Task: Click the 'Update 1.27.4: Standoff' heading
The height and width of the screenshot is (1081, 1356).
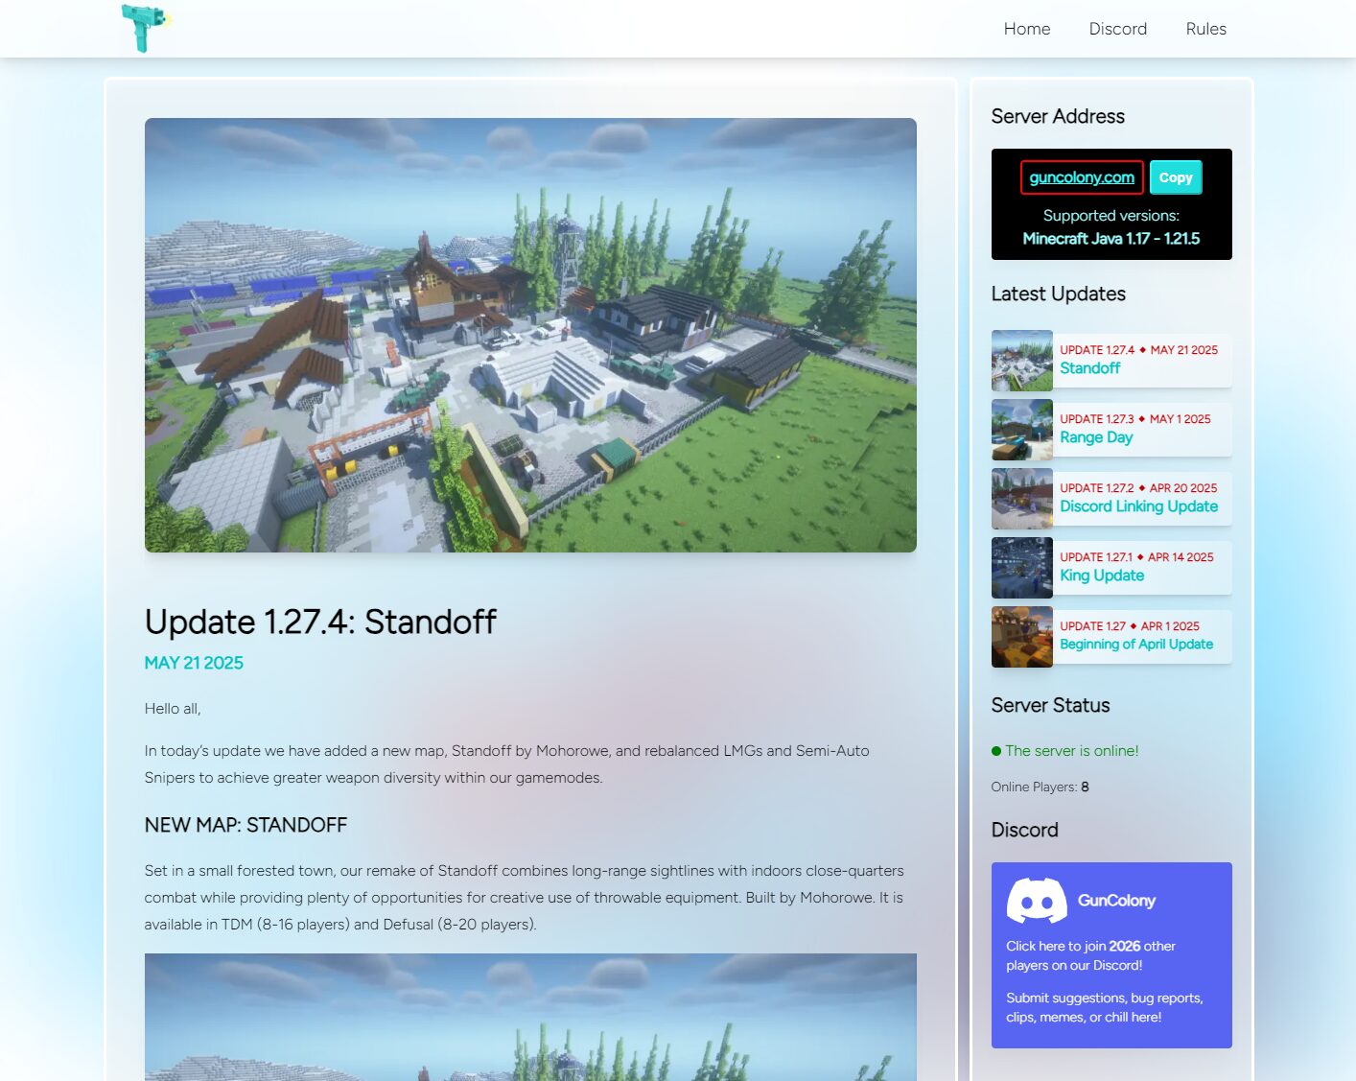Action: [x=320, y=622]
